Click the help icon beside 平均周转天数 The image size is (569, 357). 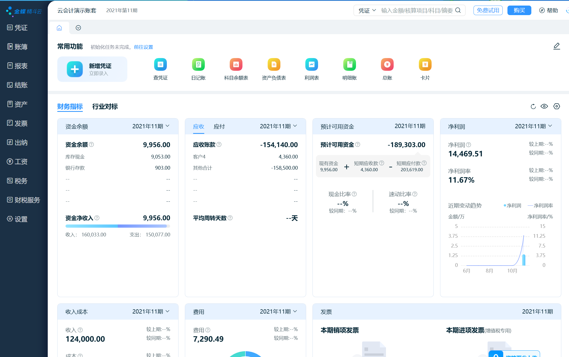click(x=230, y=218)
